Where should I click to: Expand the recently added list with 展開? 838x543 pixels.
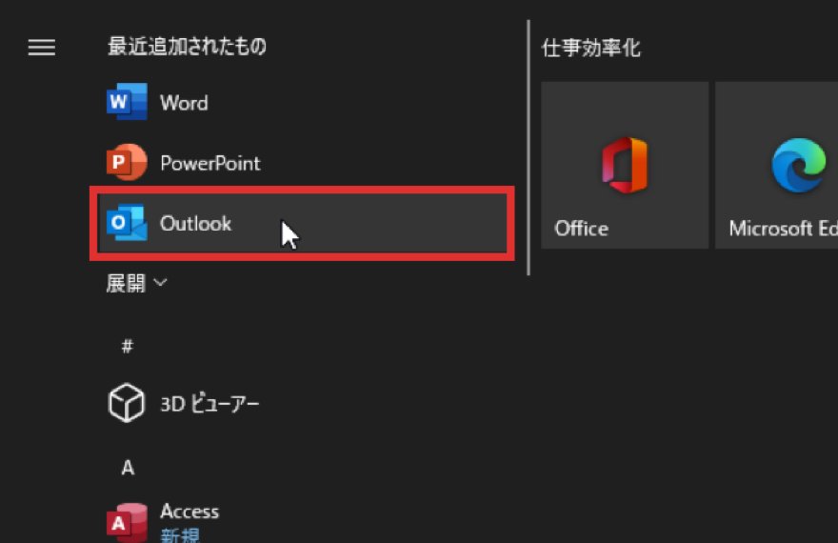tap(137, 283)
